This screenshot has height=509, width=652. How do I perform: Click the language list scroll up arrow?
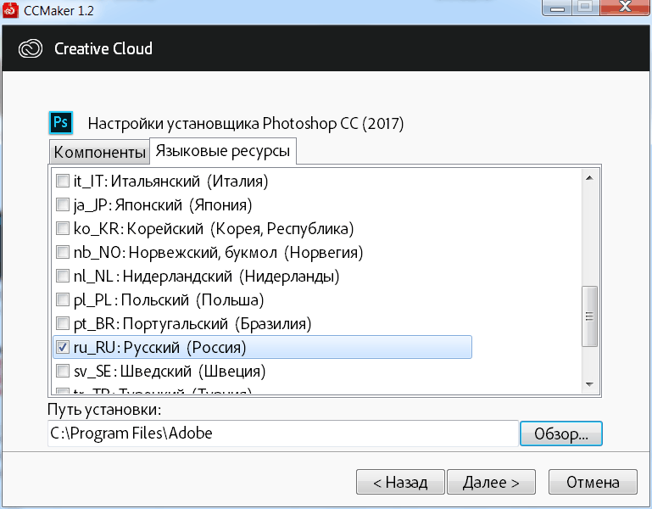(589, 178)
